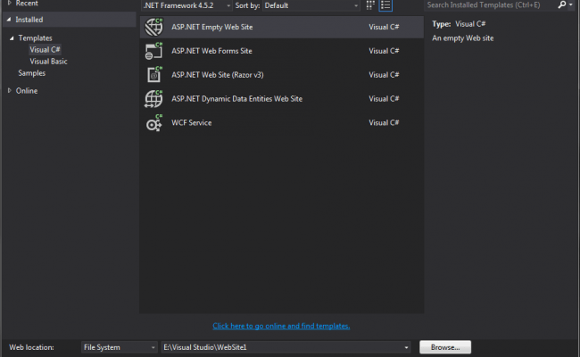
Task: Open the search options dropdown arrow
Action: click(571, 5)
